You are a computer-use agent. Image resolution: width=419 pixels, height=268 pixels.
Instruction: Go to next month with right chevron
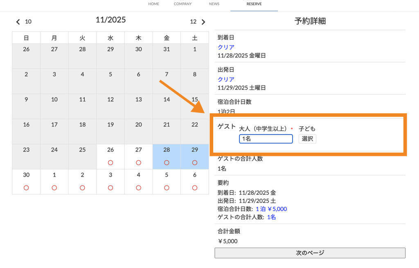pos(203,22)
